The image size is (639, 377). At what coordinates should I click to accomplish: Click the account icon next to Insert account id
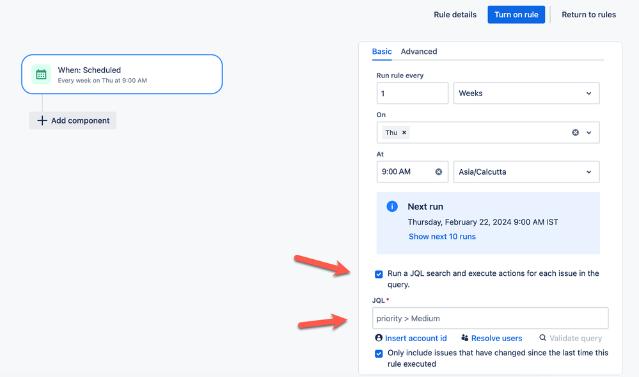pos(379,338)
